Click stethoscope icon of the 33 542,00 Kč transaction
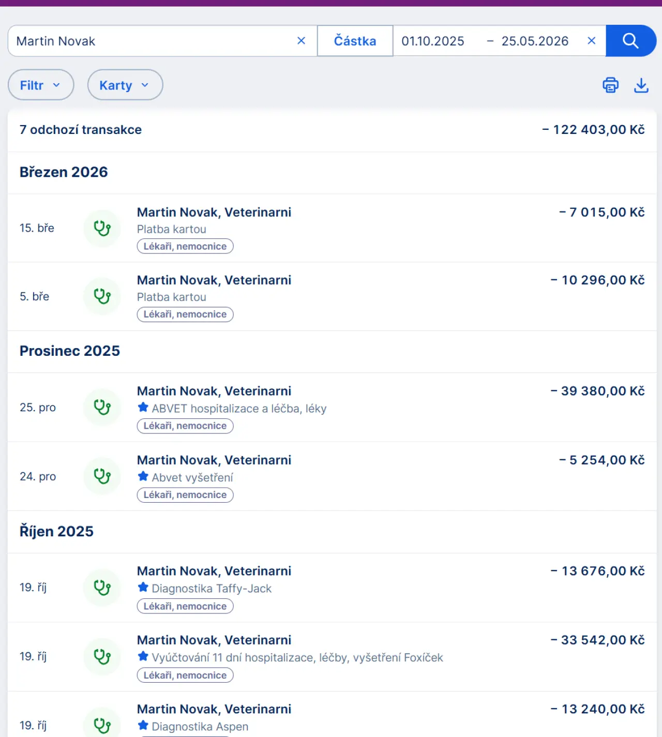Image resolution: width=662 pixels, height=737 pixels. point(102,656)
